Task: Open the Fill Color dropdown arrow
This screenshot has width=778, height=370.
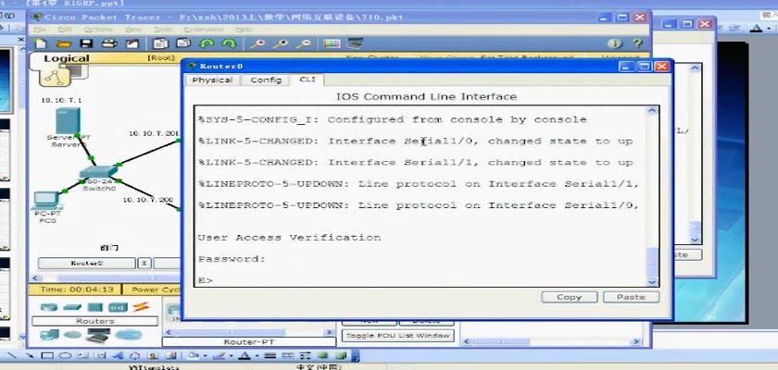Action: click(205, 356)
